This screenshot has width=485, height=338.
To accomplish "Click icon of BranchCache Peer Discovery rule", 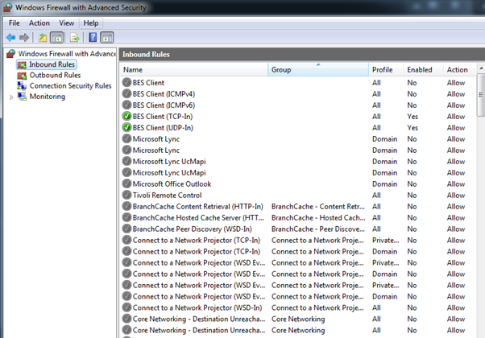I will click(x=126, y=229).
